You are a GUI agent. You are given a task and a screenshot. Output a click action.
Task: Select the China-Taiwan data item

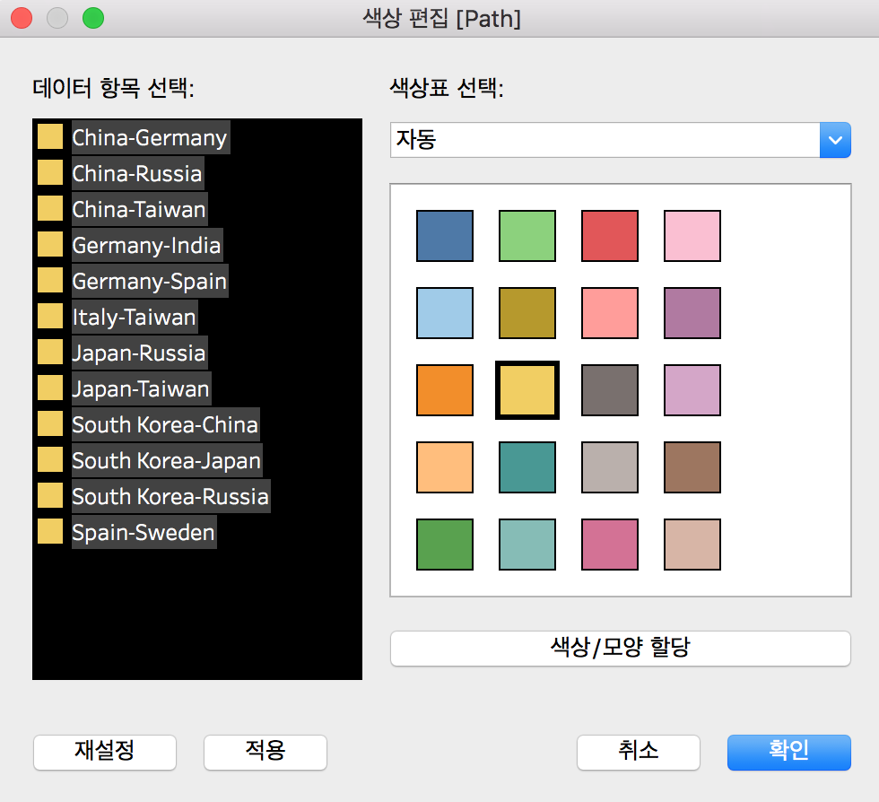click(x=139, y=209)
